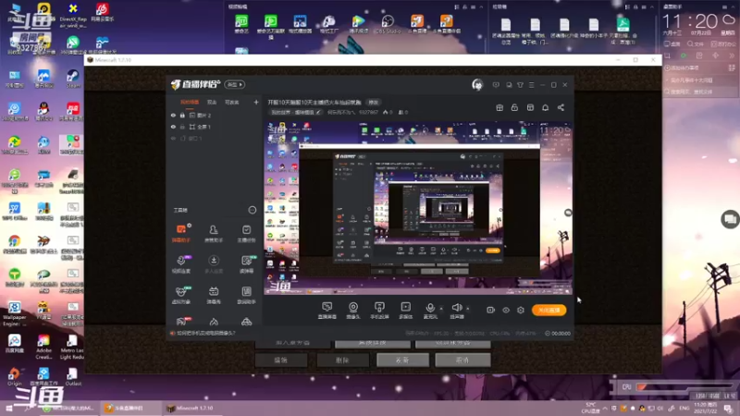Open the hamburger menu in the companion title bar
Screen dimensions: 740x416
[531, 85]
